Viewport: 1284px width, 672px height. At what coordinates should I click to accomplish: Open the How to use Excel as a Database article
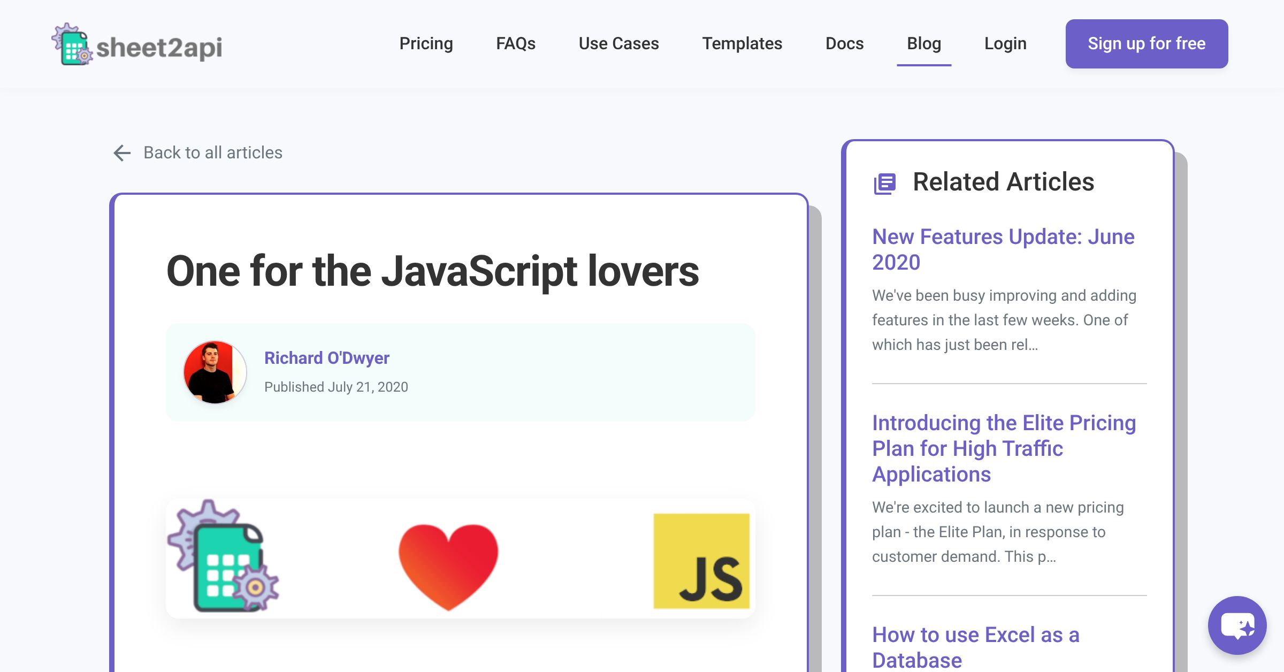click(975, 635)
